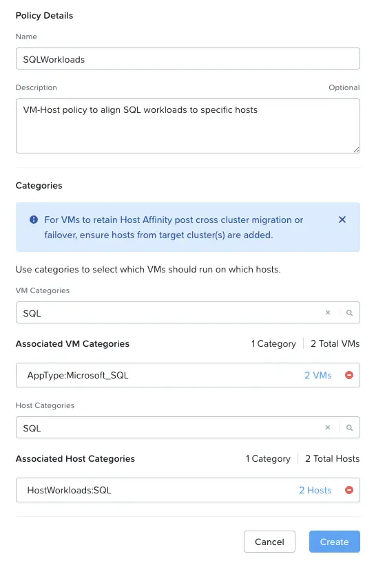Click the VM Categories search magnifier
The image size is (385, 565).
tap(349, 312)
